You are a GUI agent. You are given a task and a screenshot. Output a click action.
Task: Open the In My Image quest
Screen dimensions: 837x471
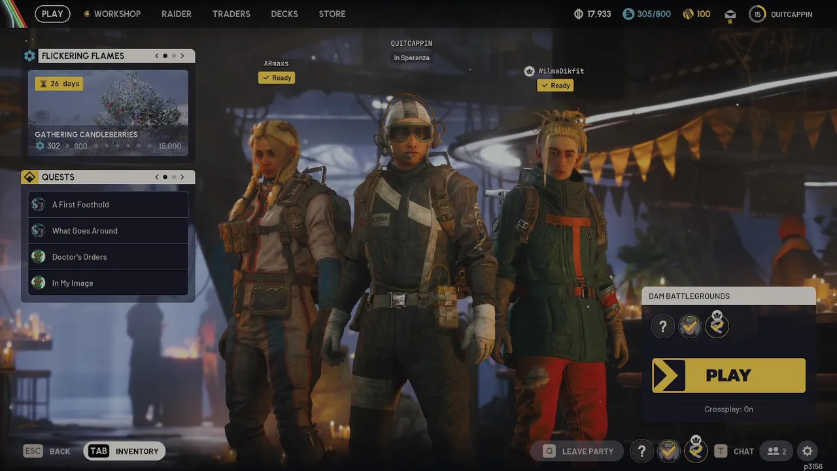(x=108, y=283)
